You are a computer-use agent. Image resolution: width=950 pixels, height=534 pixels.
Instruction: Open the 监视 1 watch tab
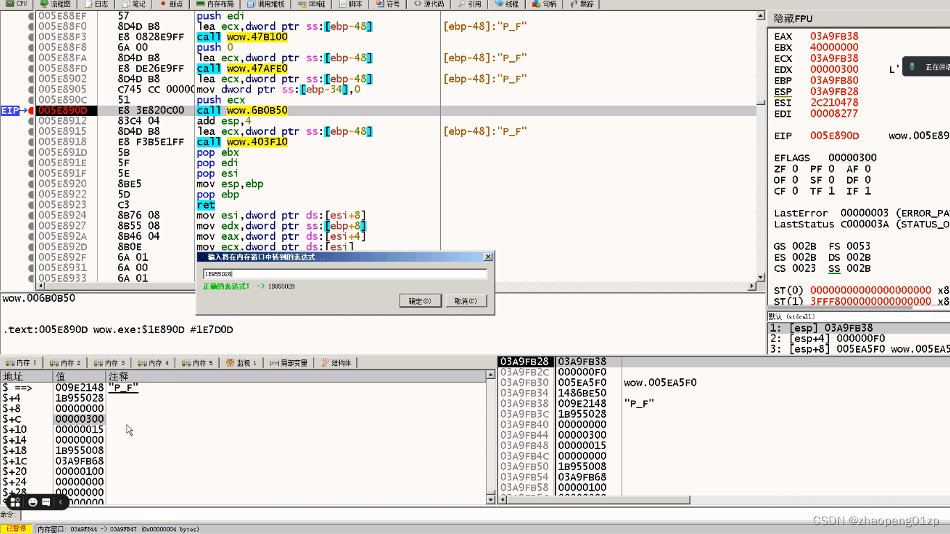tap(241, 363)
